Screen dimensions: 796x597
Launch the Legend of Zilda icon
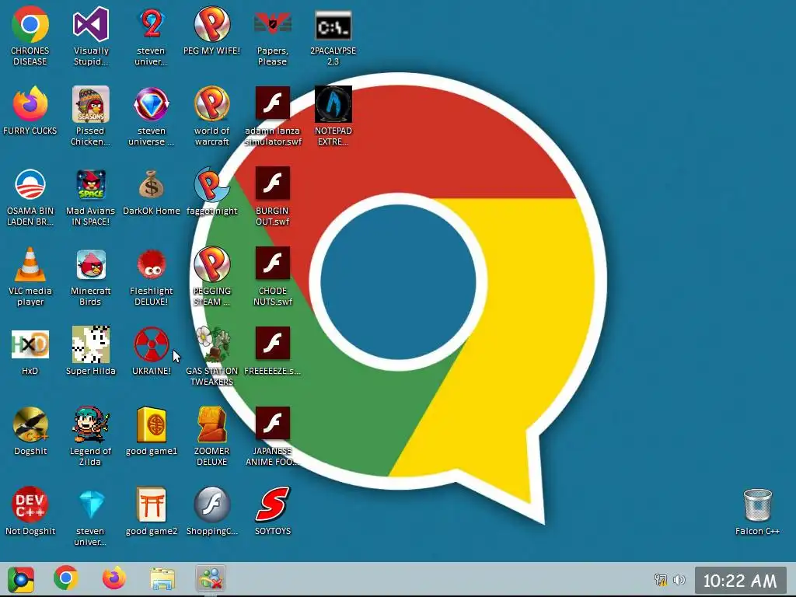[x=91, y=424]
